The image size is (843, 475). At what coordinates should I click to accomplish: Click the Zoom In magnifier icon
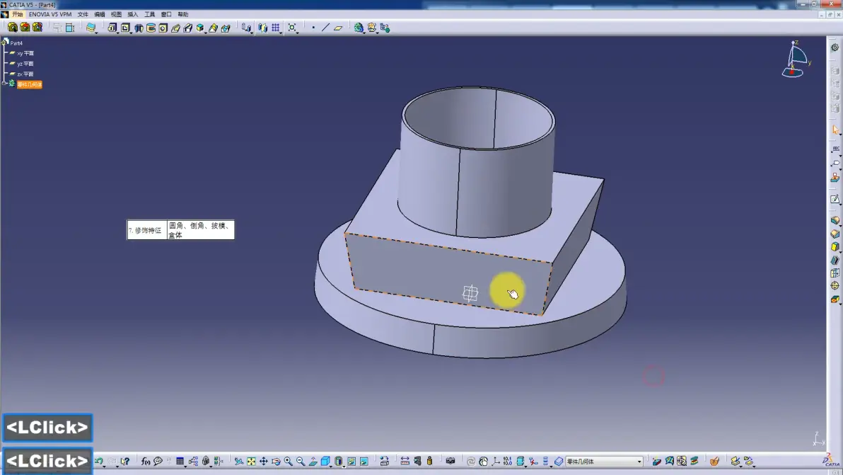(x=288, y=461)
